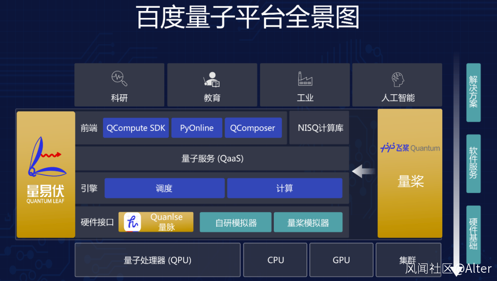The height and width of the screenshot is (281, 497).
Task: Select the 硬件基础 side tab
Action: click(x=473, y=235)
